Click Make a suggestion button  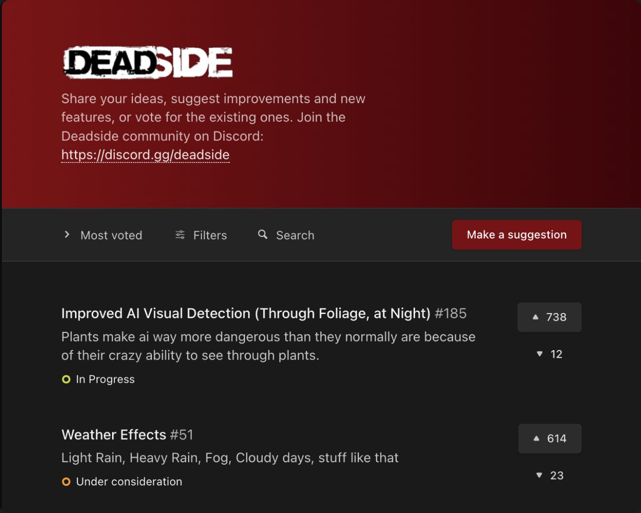(x=517, y=235)
